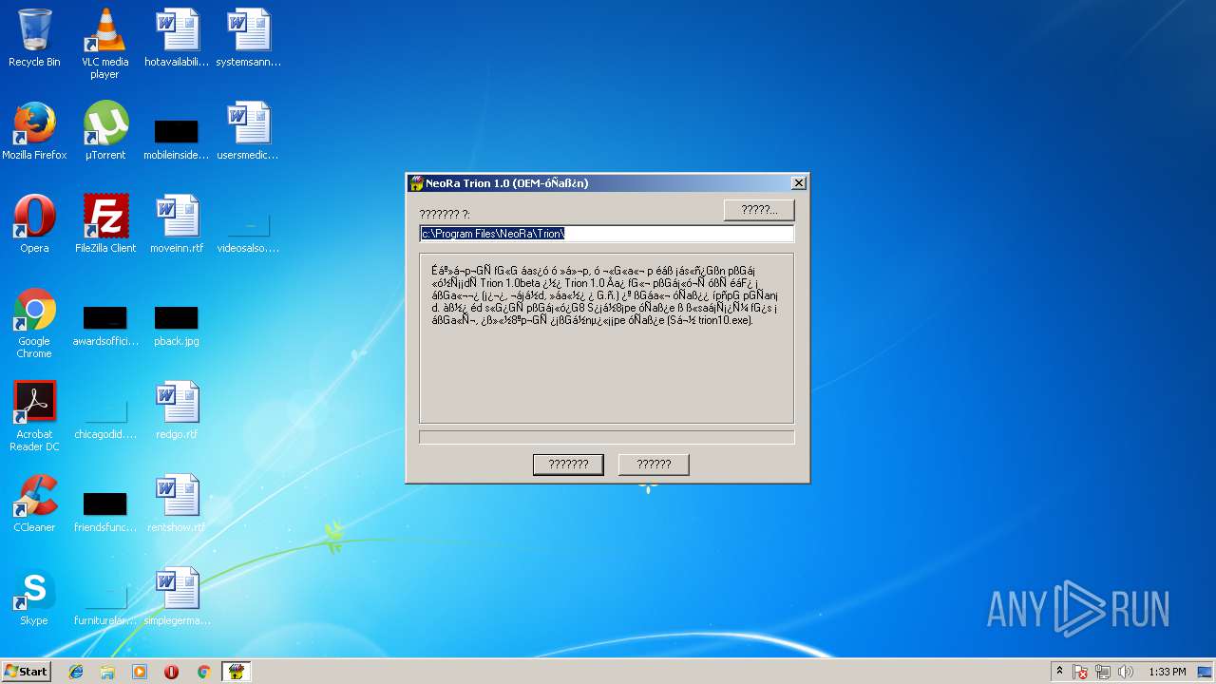Screen dimensions: 1216x684
Task: Select the µTorrent desktop shortcut
Action: tap(104, 131)
